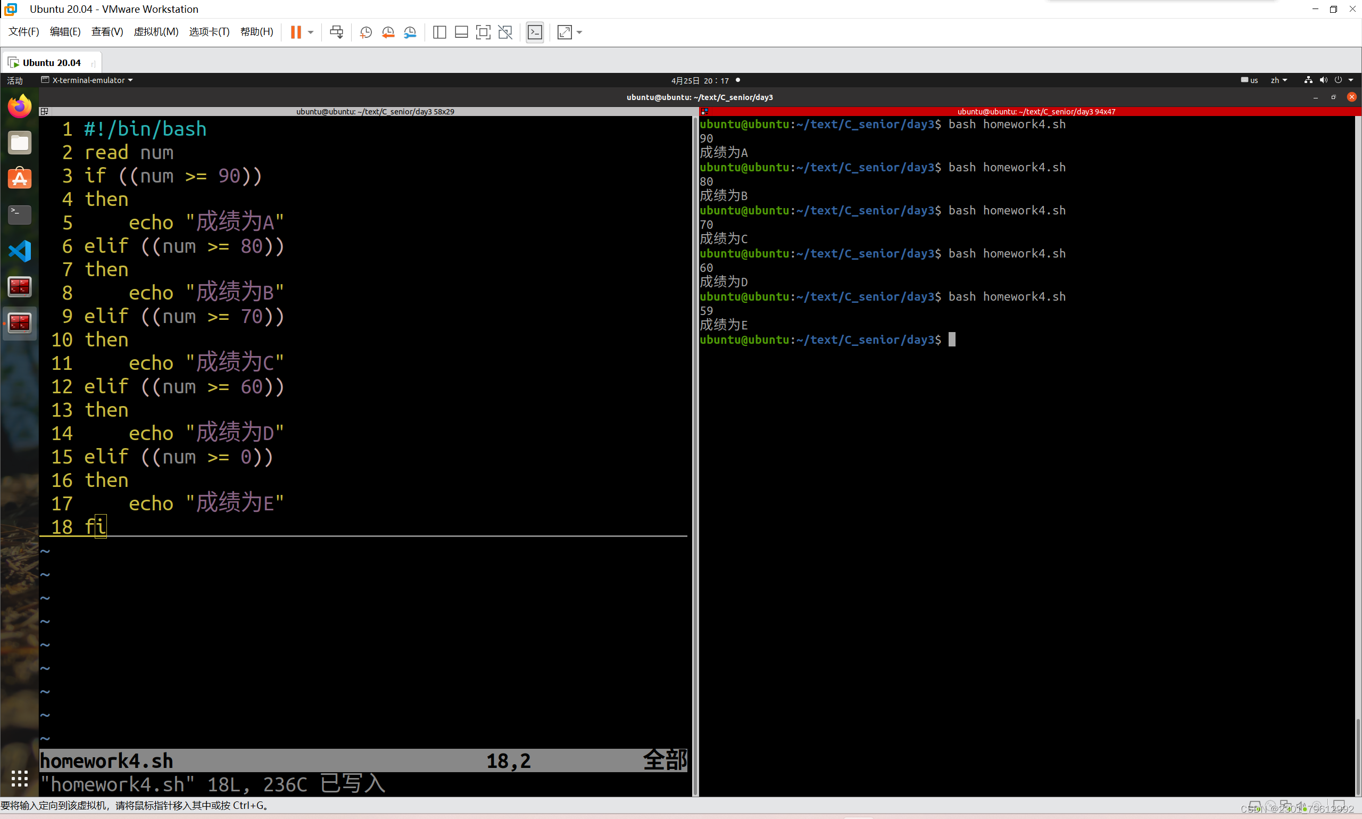Click the 活动 activities button
The height and width of the screenshot is (819, 1362).
pyautogui.click(x=15, y=80)
